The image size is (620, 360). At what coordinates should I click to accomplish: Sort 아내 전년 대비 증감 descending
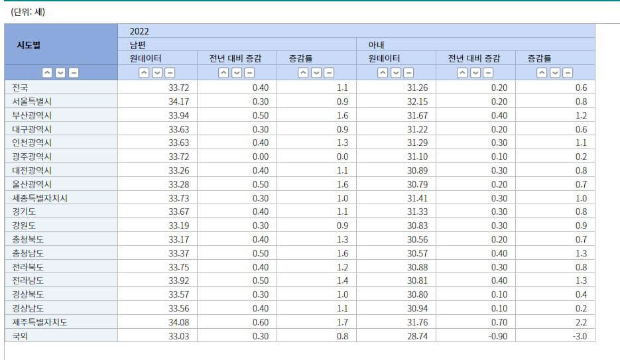(x=475, y=73)
